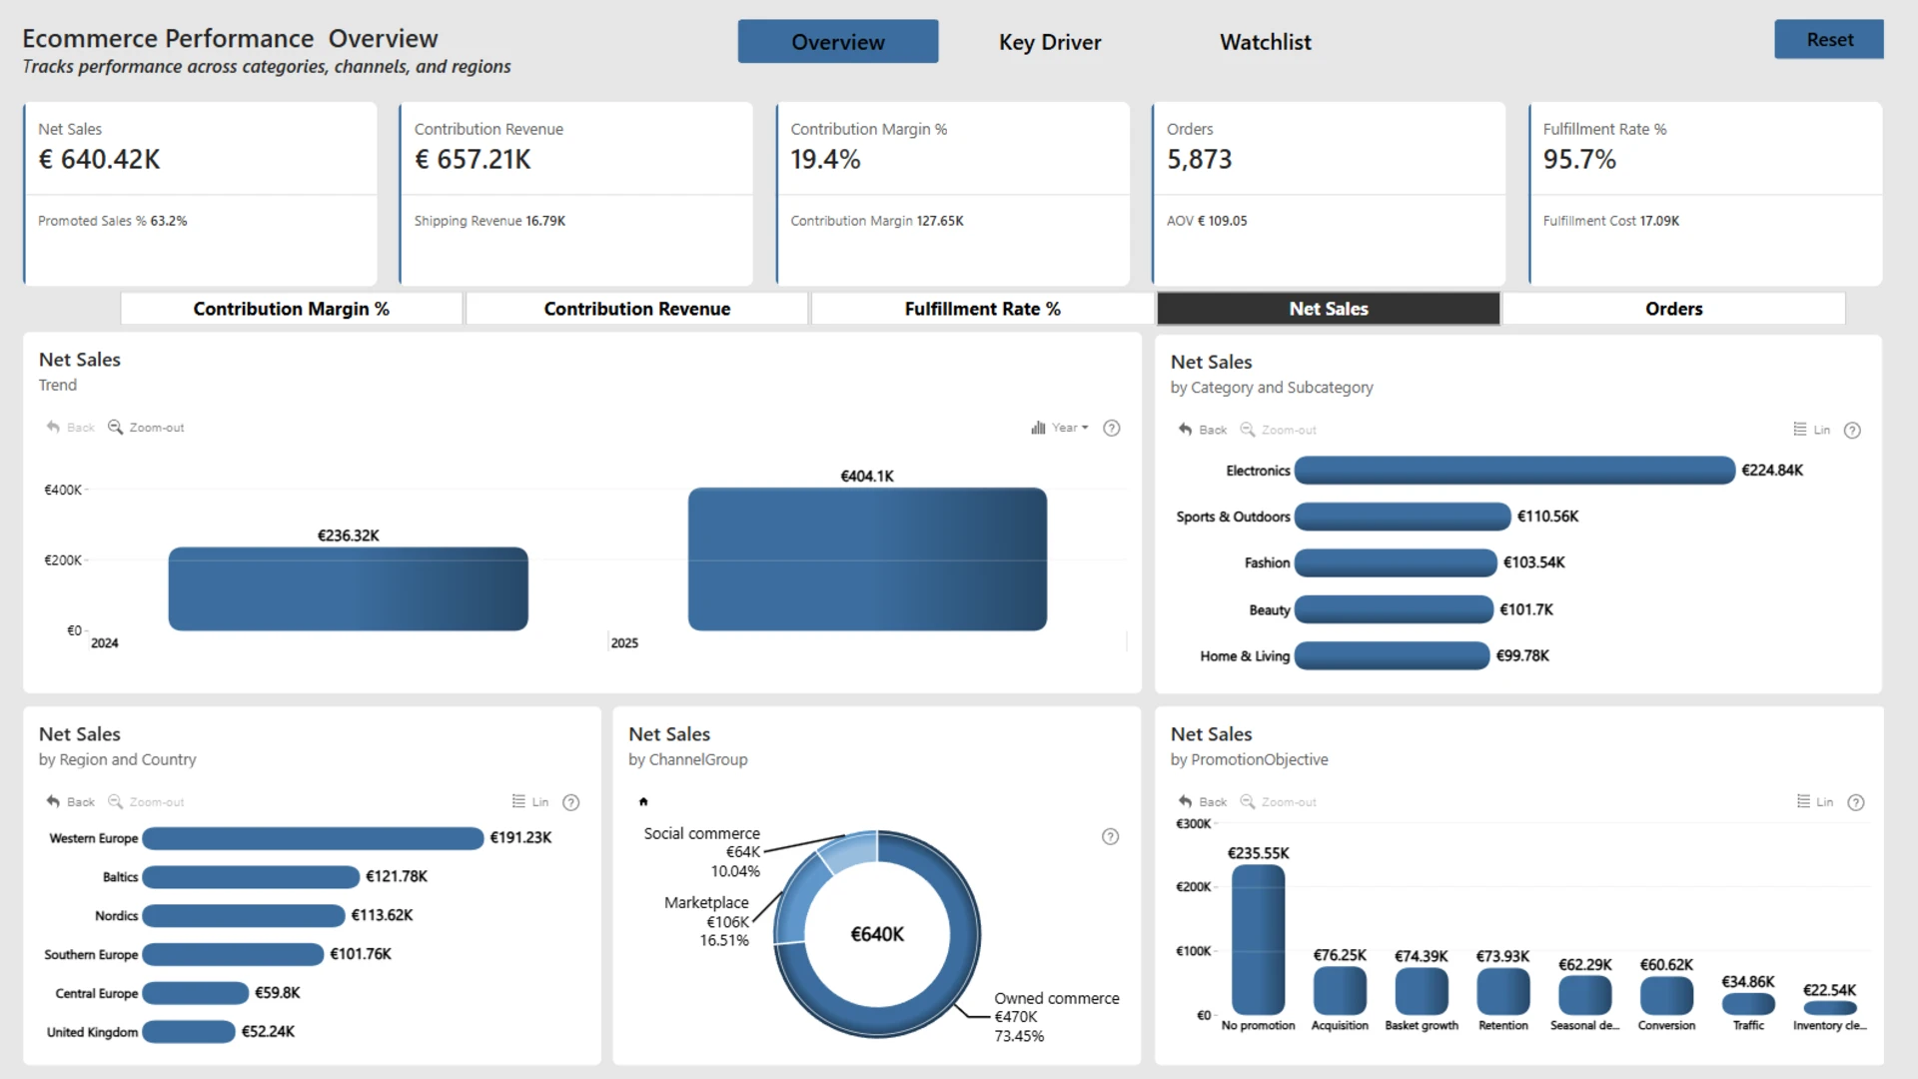Click the 2025 bar in Net Sales Trend
The width and height of the screenshot is (1918, 1079).
[868, 558]
